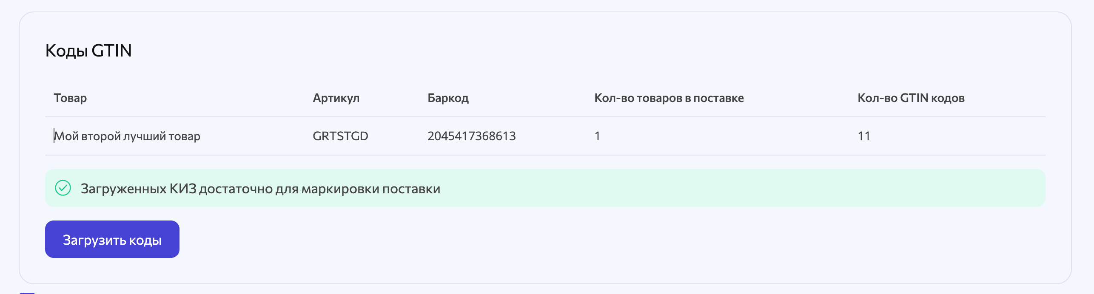Image resolution: width=1094 pixels, height=294 pixels.
Task: Click the barcode 2045417368613
Action: tap(471, 136)
